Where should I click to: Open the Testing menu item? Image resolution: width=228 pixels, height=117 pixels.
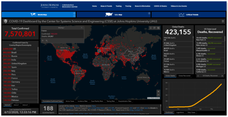118,6
